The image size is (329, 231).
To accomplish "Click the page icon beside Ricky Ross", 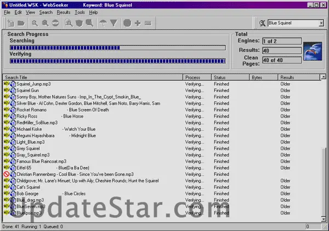I will click(x=13, y=116).
